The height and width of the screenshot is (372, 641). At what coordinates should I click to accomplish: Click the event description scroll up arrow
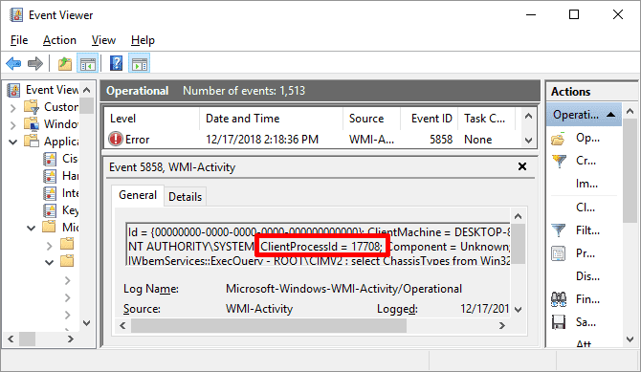(518, 216)
